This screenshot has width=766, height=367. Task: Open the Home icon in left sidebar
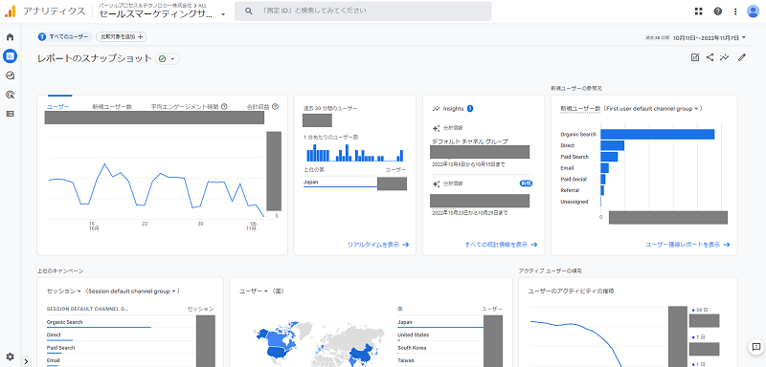point(10,37)
